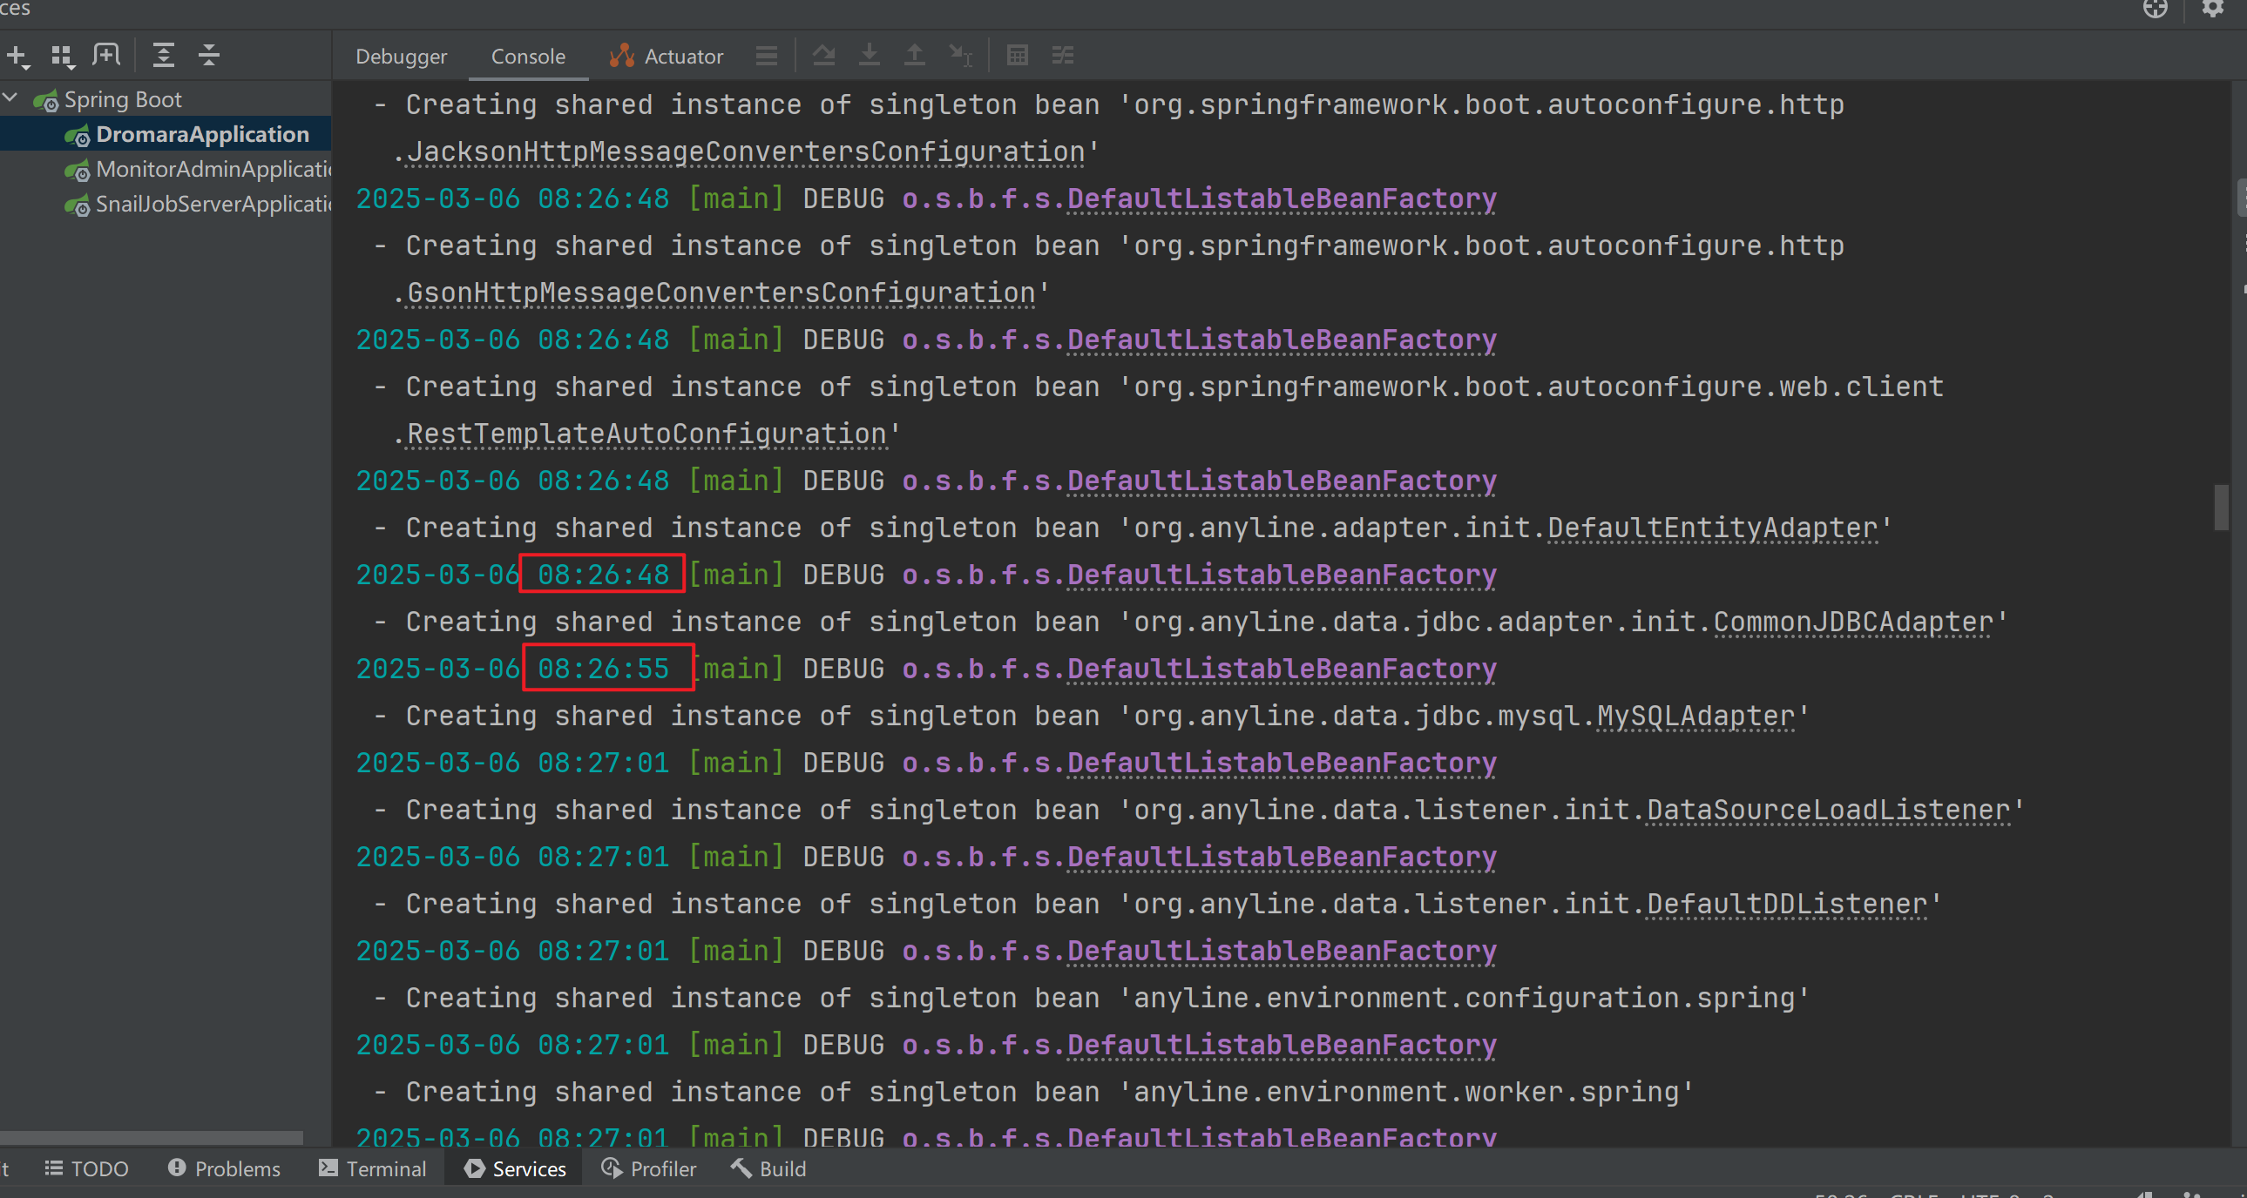Screen dimensions: 2247x1198
Task: Click Show Execution Point debugger icon
Action: pos(823,56)
